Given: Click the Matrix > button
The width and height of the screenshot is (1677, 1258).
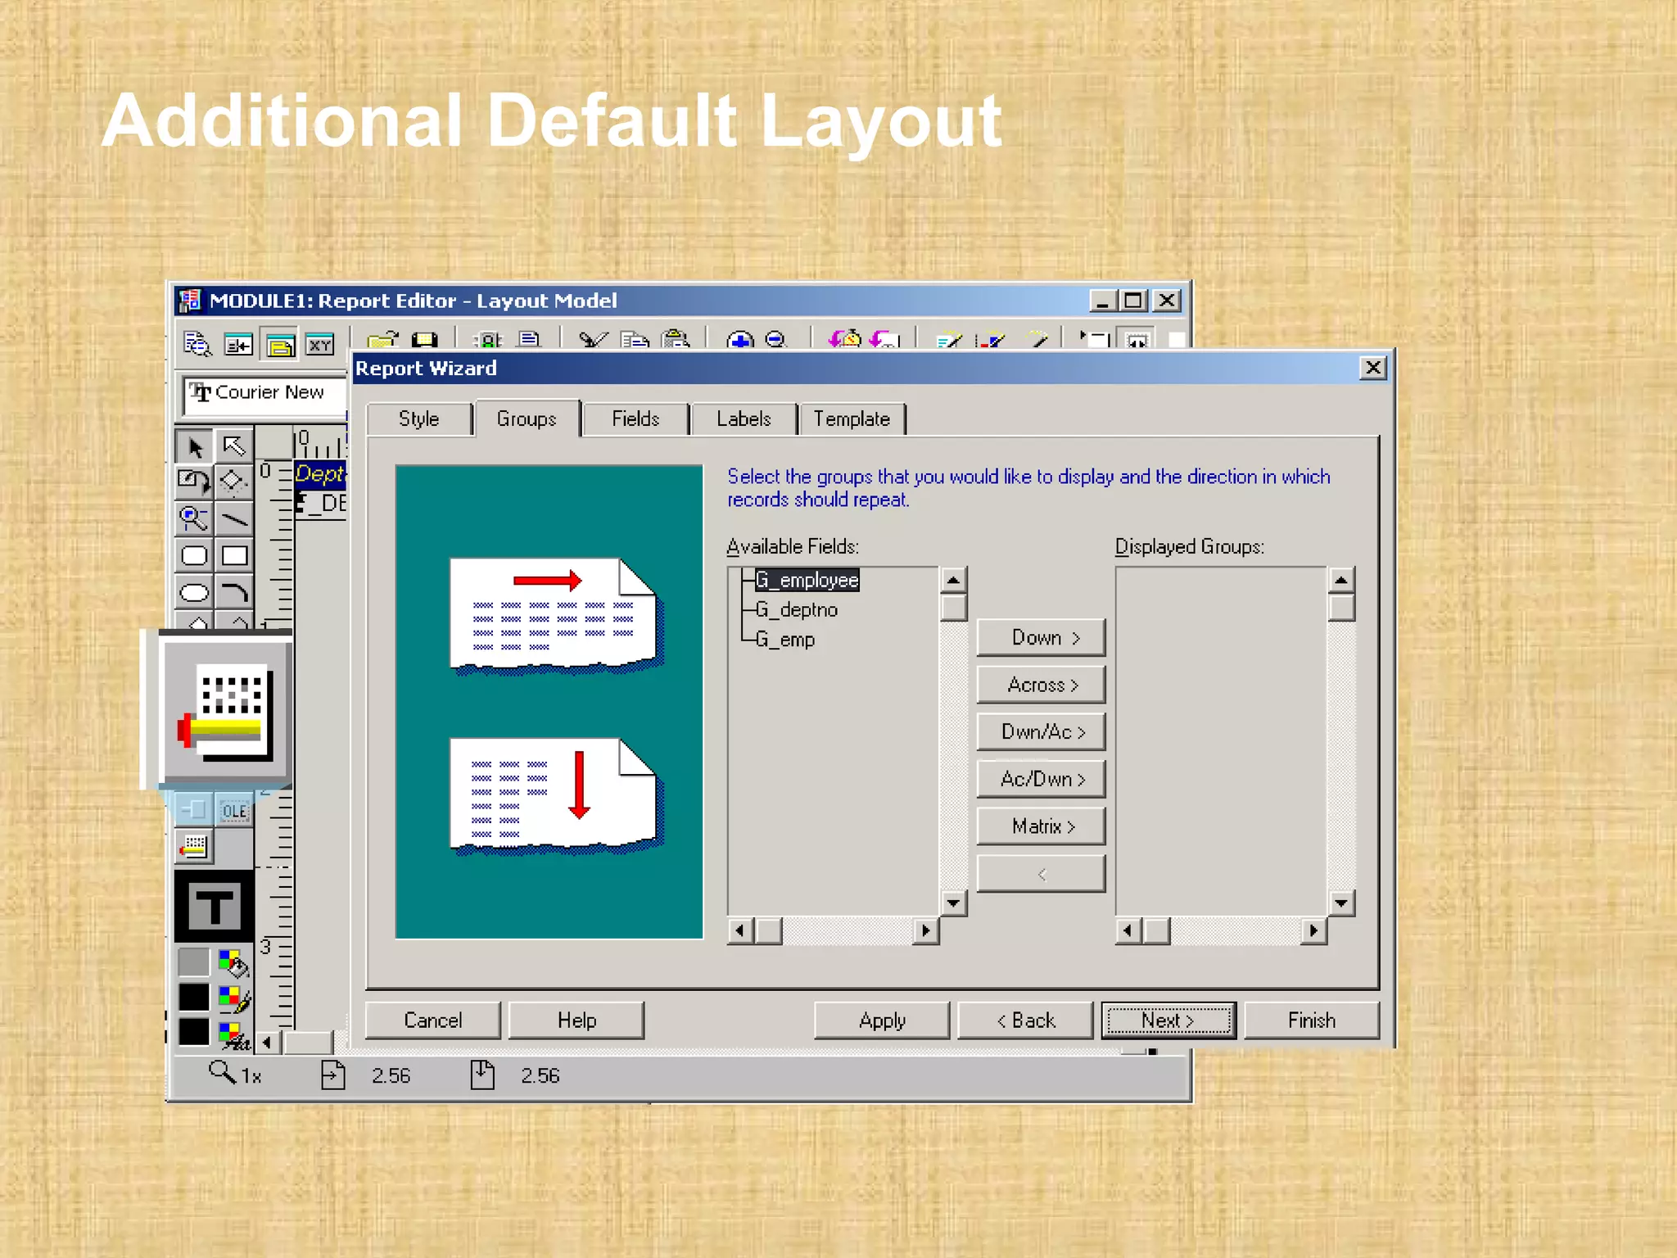Looking at the screenshot, I should (1041, 826).
